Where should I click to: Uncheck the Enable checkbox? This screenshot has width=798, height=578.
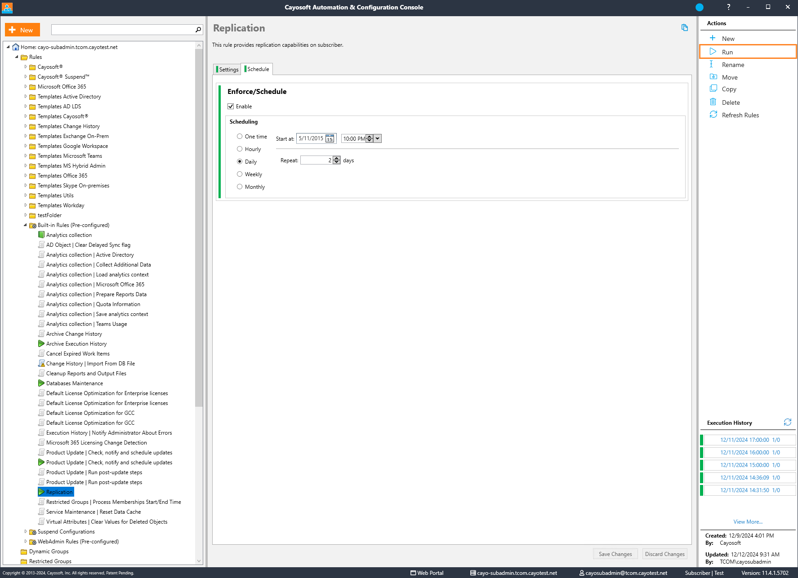(231, 107)
